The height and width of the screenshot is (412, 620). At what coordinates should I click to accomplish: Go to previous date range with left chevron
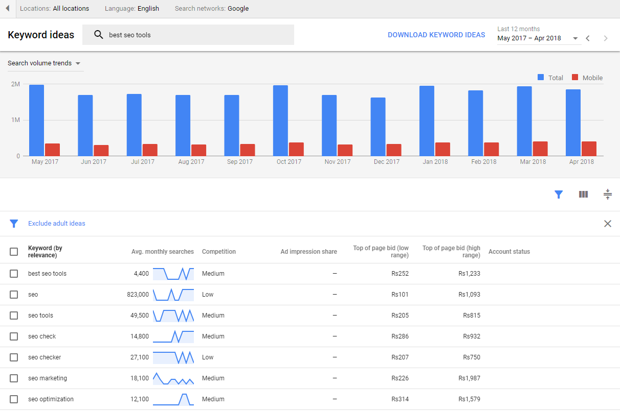click(588, 38)
